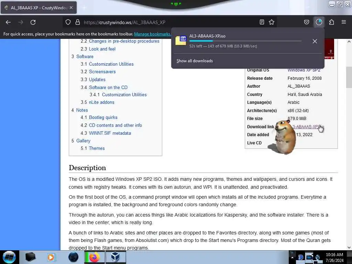The image size is (352, 264).
Task: Click the infobox screenshot thumbnail
Action: tap(329, 49)
